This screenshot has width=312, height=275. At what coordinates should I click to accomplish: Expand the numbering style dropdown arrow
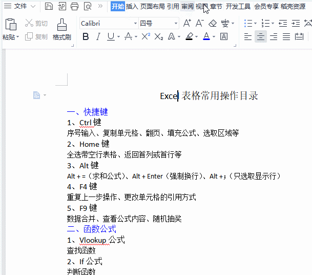(x=273, y=23)
